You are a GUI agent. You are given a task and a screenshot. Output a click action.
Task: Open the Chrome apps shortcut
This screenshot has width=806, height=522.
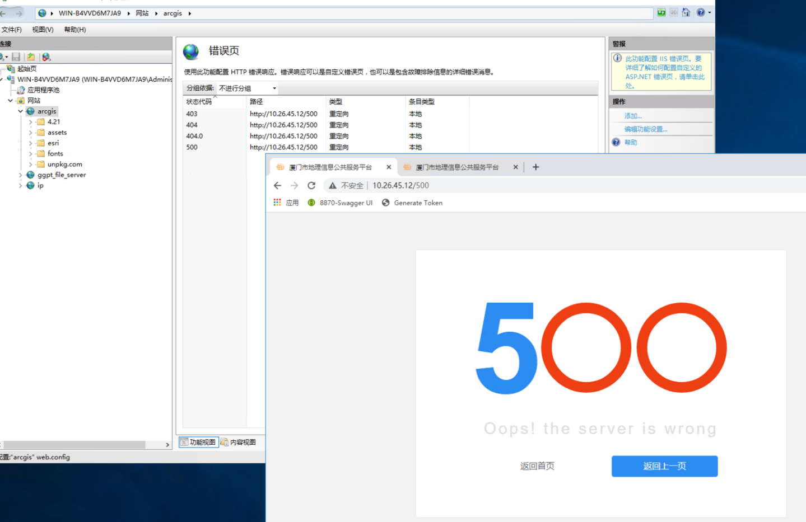click(286, 203)
